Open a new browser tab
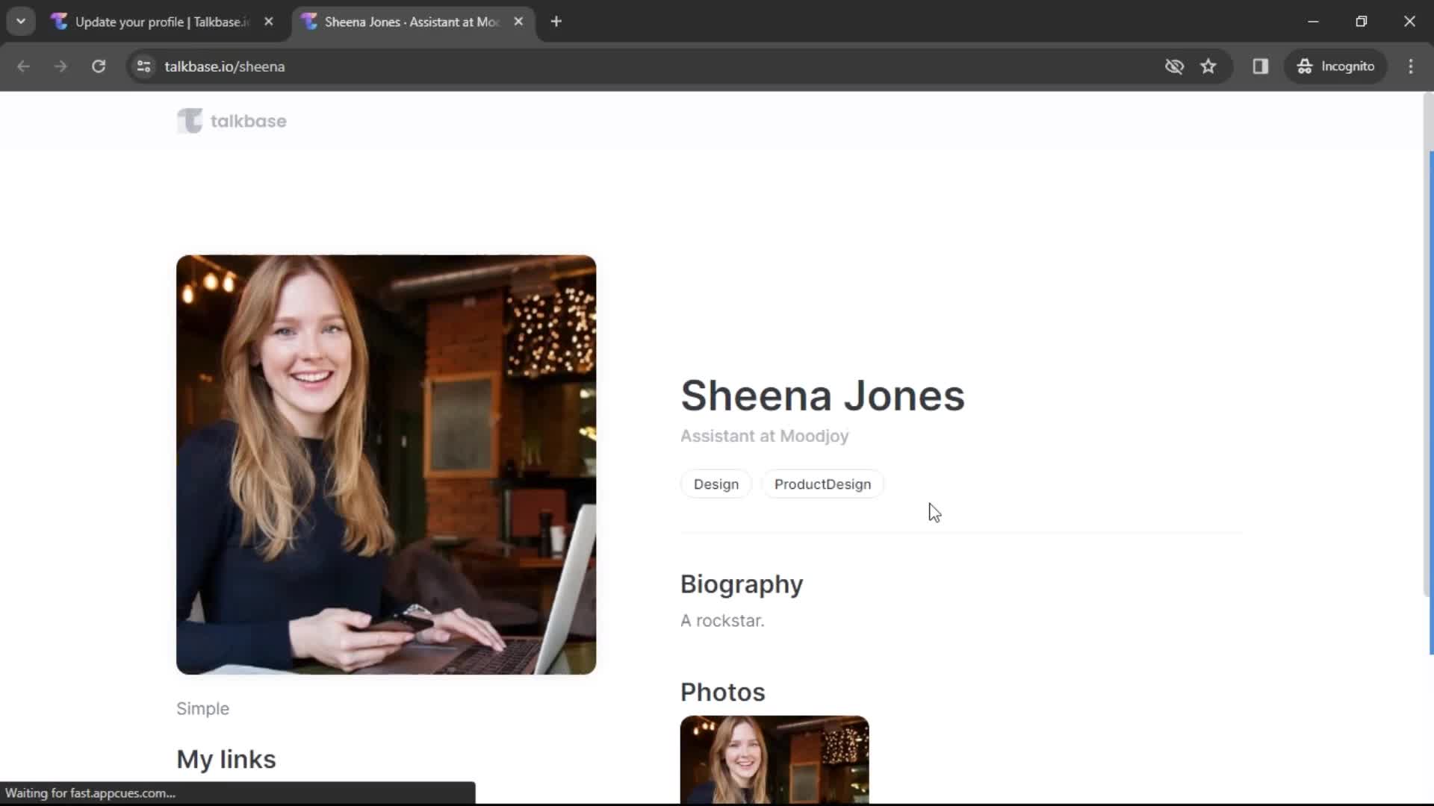This screenshot has width=1434, height=806. (556, 22)
